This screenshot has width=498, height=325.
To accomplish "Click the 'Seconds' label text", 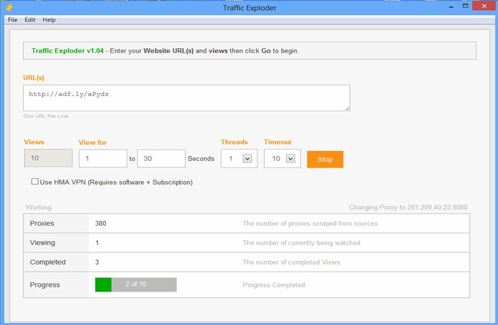I will [x=201, y=158].
